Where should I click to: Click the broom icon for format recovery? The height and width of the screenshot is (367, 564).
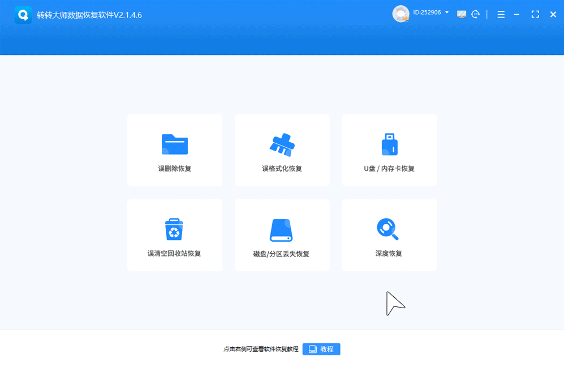pos(282,144)
